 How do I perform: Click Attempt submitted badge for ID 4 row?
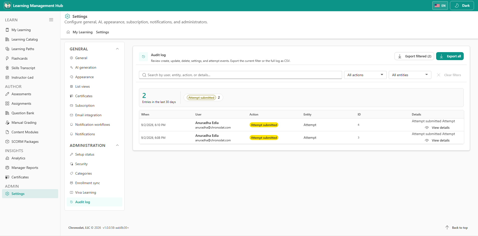point(264,125)
